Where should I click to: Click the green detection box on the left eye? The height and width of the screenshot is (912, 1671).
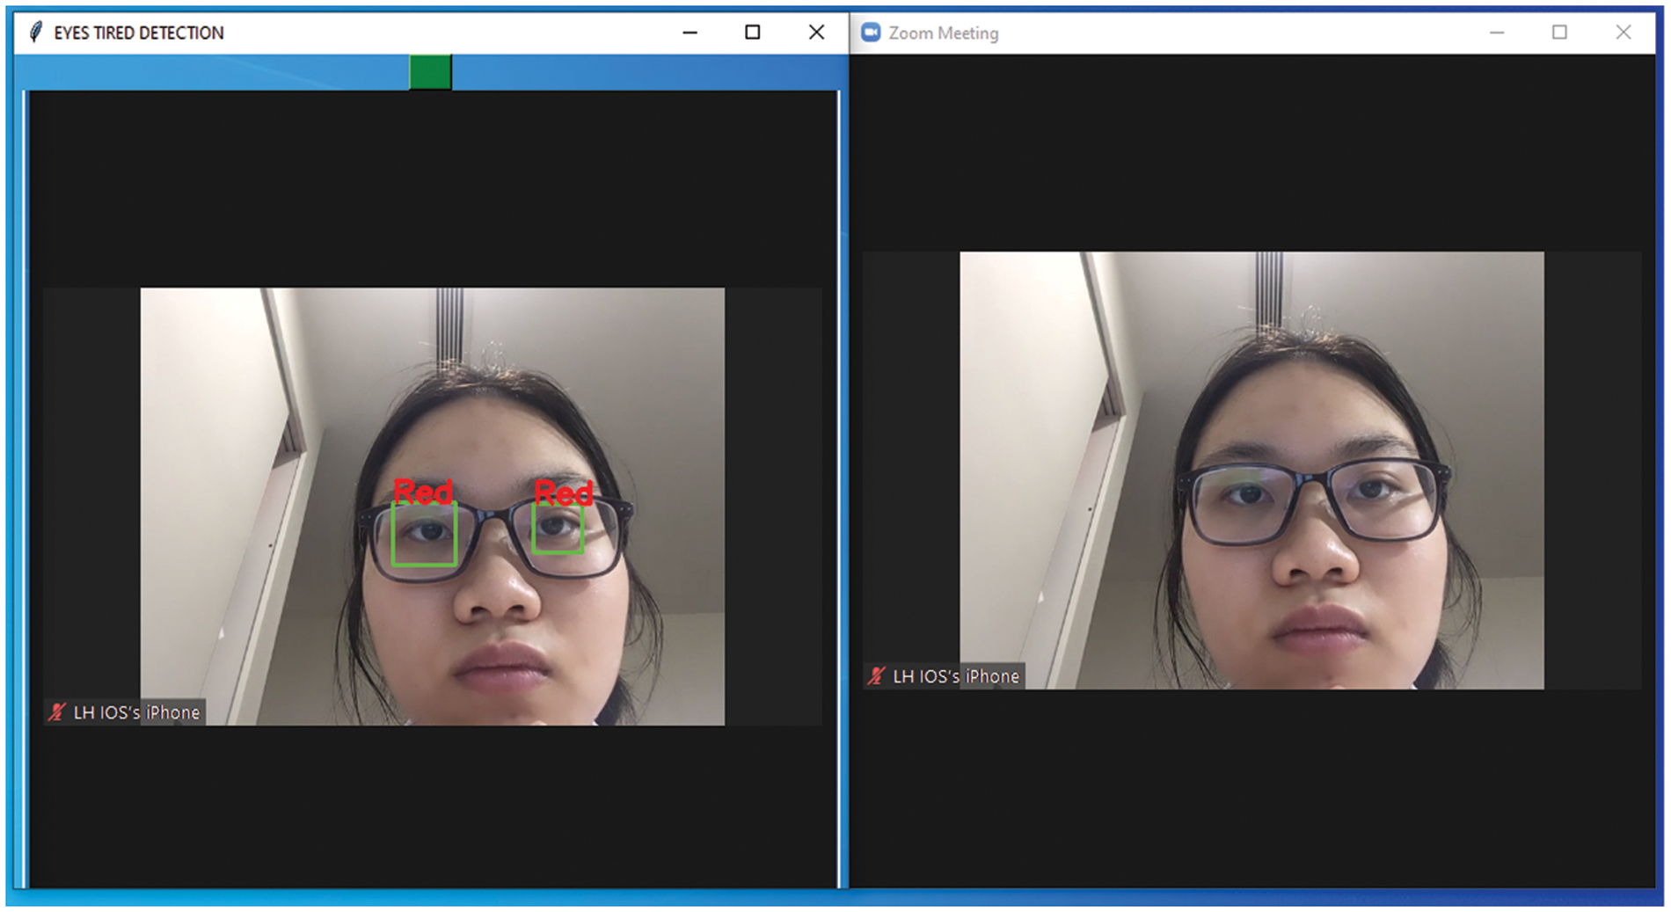tap(423, 534)
